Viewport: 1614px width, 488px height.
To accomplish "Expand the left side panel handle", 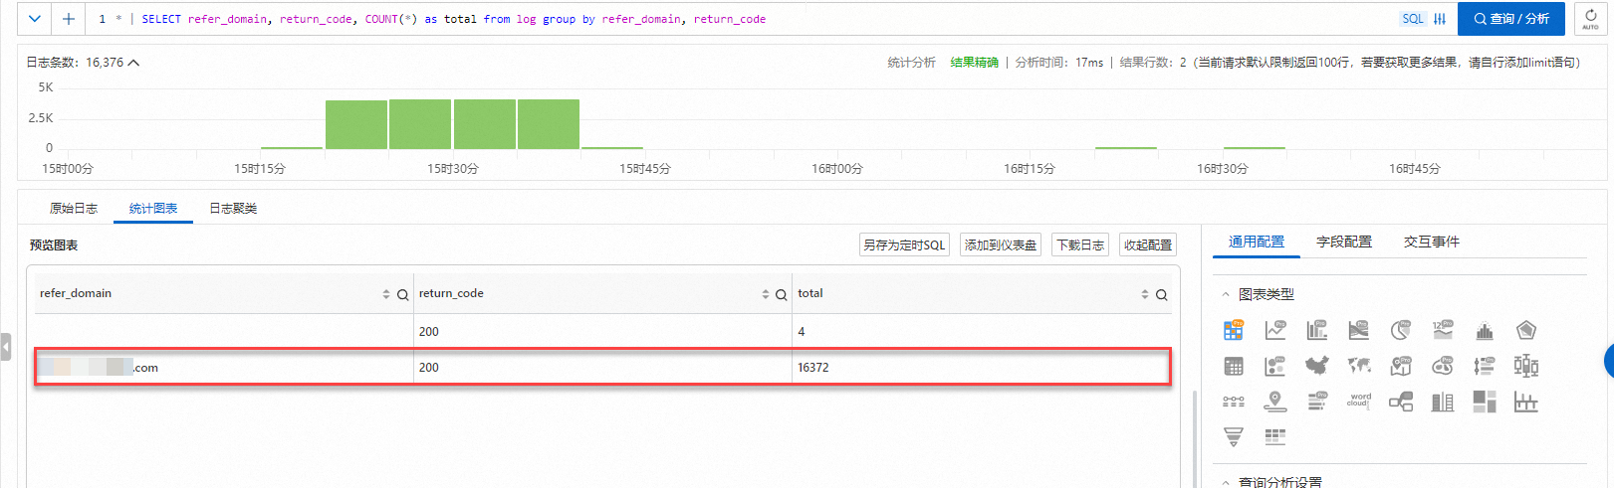I will (6, 347).
